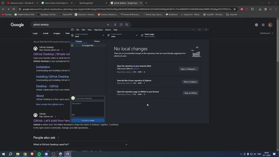The width and height of the screenshot is (279, 157).
Task: Open the Windows Start menu
Action: [x=3, y=154]
